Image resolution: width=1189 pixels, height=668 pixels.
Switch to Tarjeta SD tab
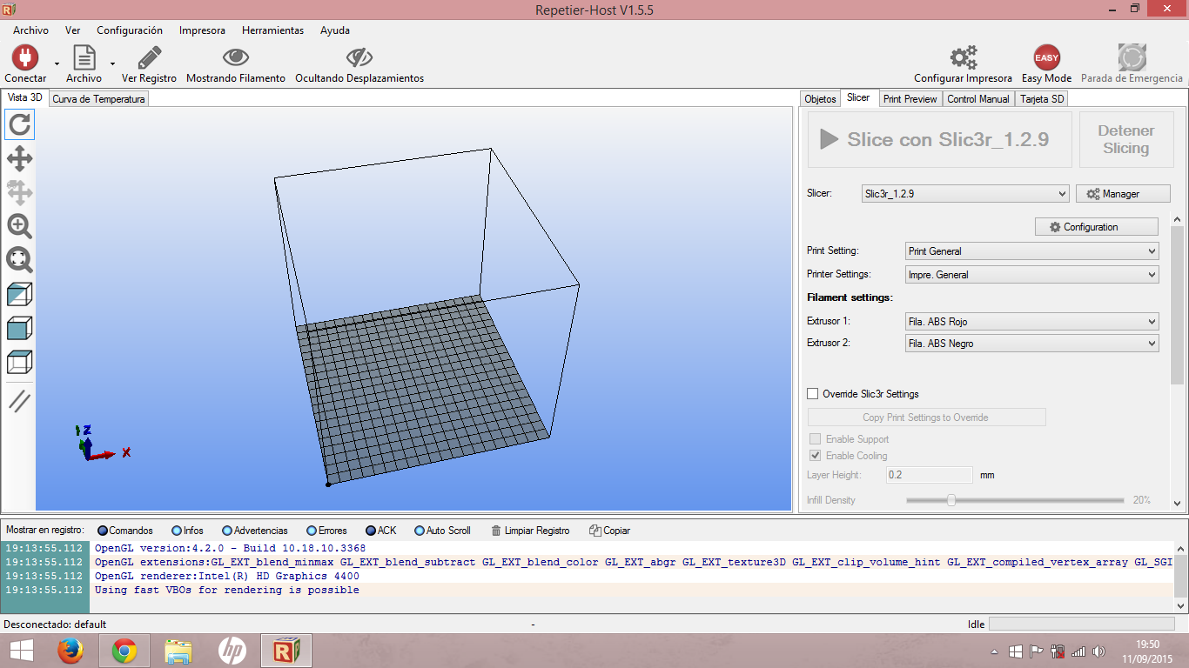[x=1042, y=99]
